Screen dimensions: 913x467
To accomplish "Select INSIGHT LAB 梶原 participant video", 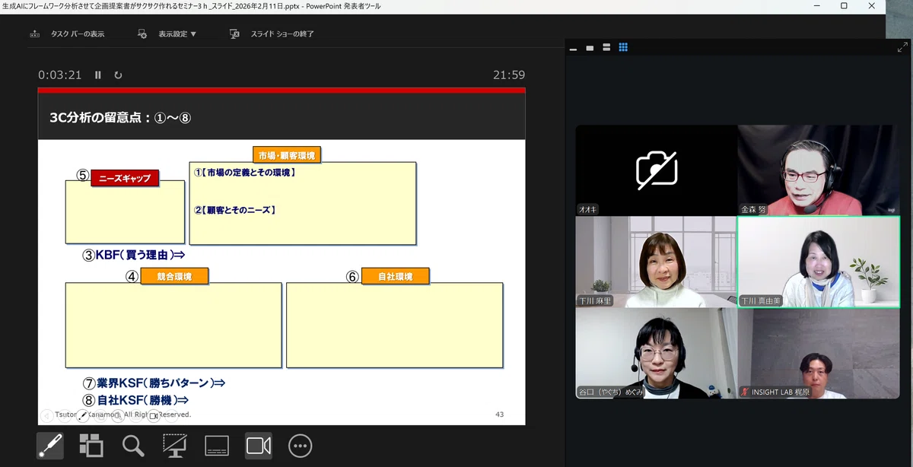I will (819, 354).
